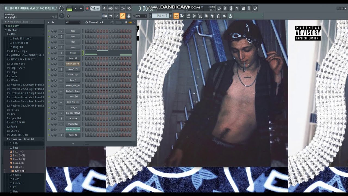
Task: Click the download content library icon
Action: (x=230, y=16)
